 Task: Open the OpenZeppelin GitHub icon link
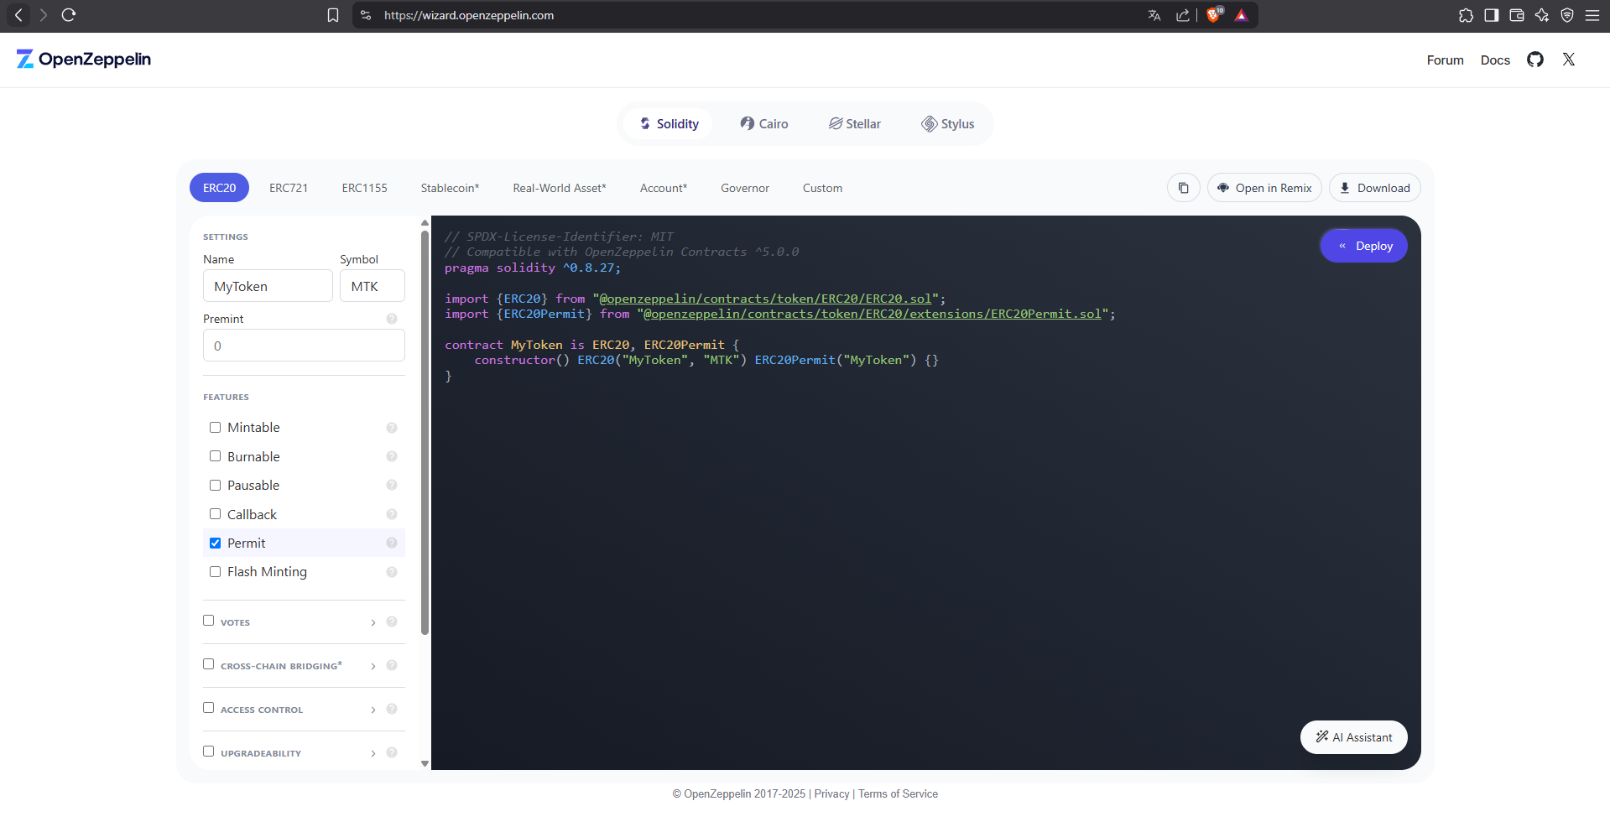click(x=1535, y=60)
